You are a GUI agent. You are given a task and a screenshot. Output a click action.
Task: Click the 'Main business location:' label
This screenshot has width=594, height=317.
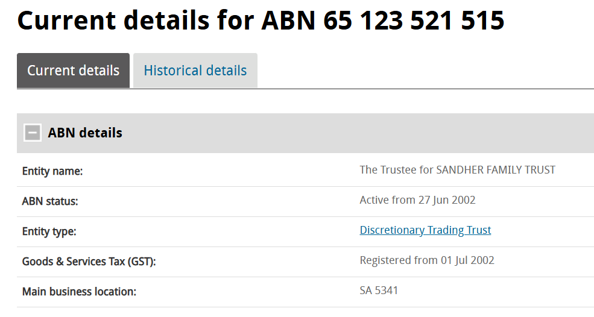[79, 292]
